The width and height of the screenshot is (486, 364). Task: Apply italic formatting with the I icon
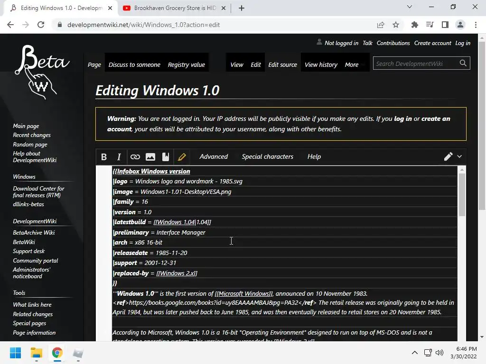point(119,157)
